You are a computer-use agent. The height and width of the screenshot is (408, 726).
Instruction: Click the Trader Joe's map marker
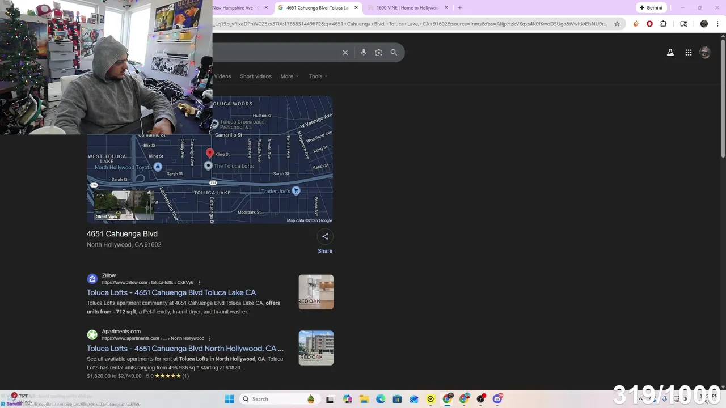click(x=296, y=191)
